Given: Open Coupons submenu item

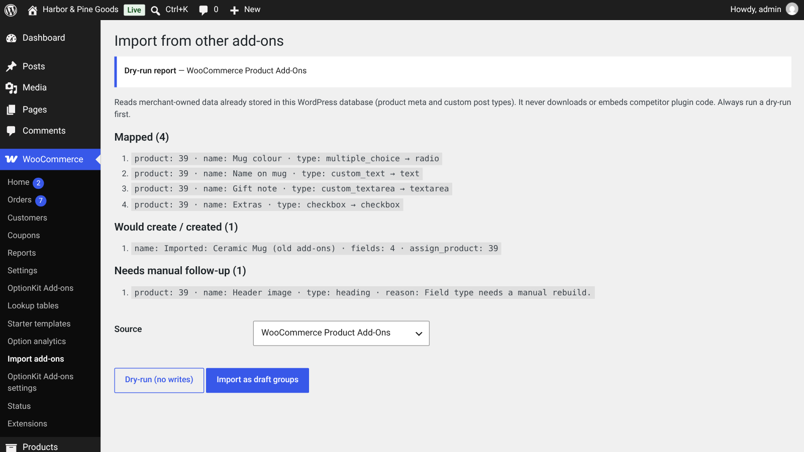Looking at the screenshot, I should pyautogui.click(x=24, y=236).
